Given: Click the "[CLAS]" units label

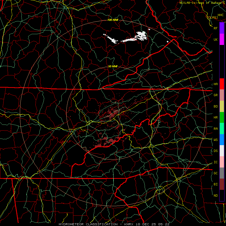Looking at the screenshot, I should coord(212,17).
